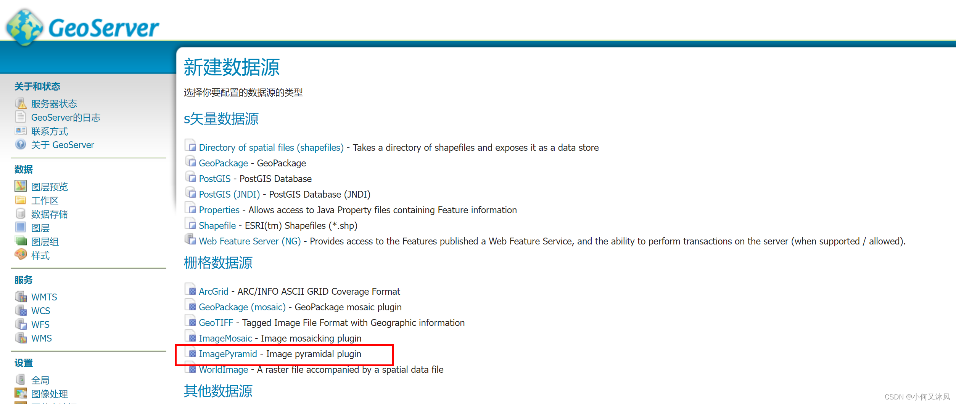This screenshot has height=404, width=956.
Task: Open 联系方式 contact page
Action: pos(49,131)
